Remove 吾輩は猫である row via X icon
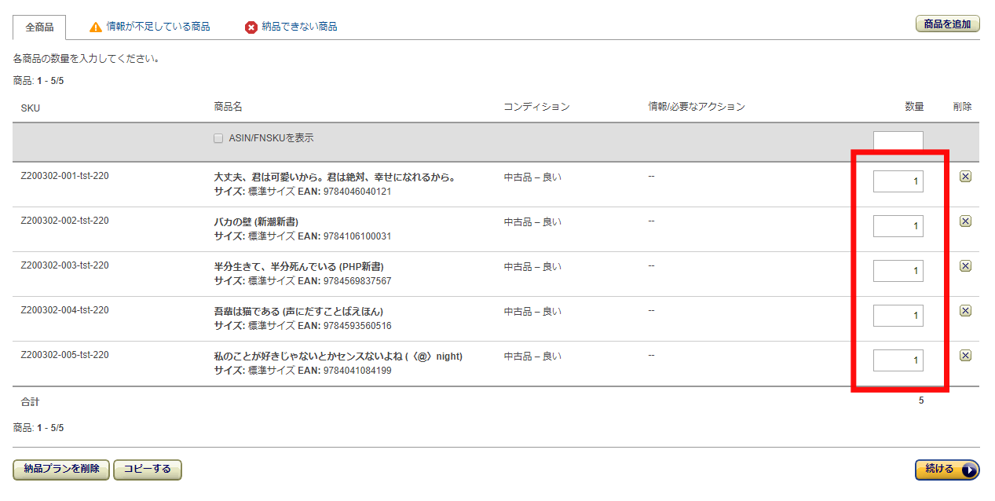 pyautogui.click(x=965, y=311)
